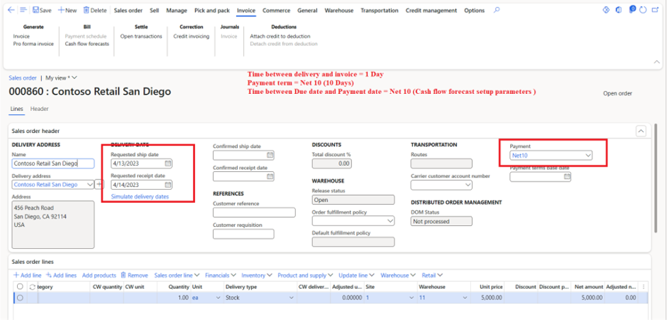Click the Sales order breadcrumb link
The height and width of the screenshot is (322, 669).
pyautogui.click(x=23, y=77)
